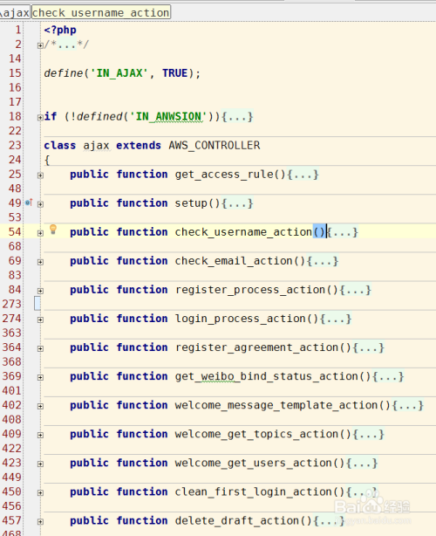Screen dimensions: 436x536
Task: Expand the folded comment block on line 2
Action: pos(40,45)
